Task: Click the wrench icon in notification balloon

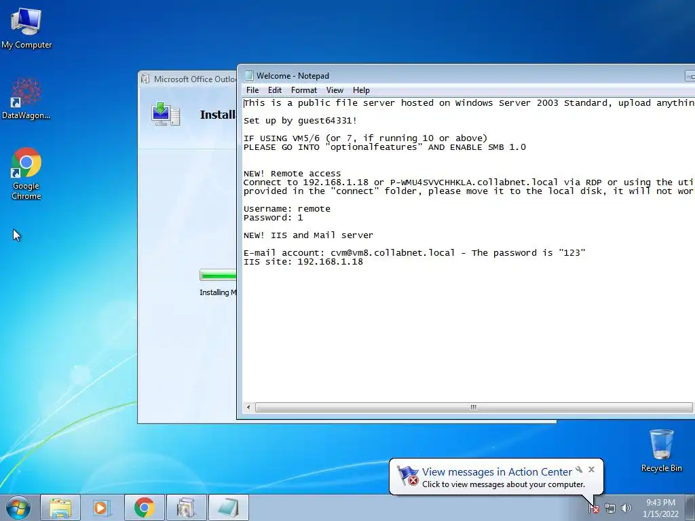Action: tap(579, 469)
